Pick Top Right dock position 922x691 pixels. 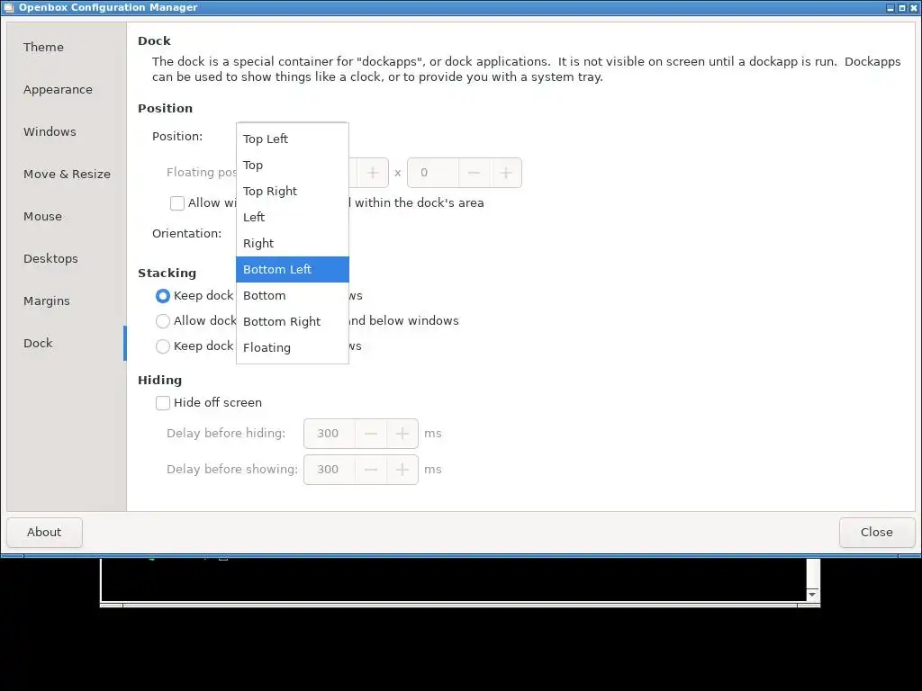[293, 191]
